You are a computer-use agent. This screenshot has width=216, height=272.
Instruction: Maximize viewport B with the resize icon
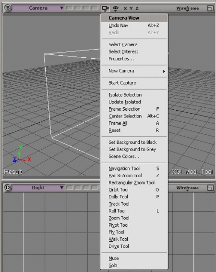tap(210, 8)
